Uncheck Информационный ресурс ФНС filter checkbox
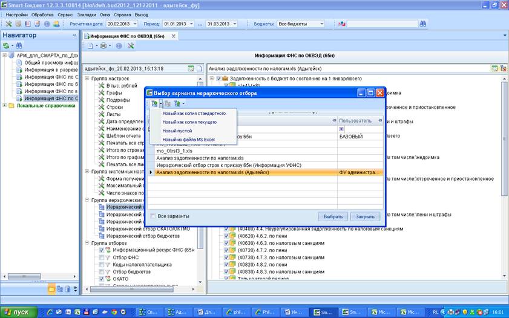Image resolution: width=509 pixels, height=318 pixels. tap(102, 250)
